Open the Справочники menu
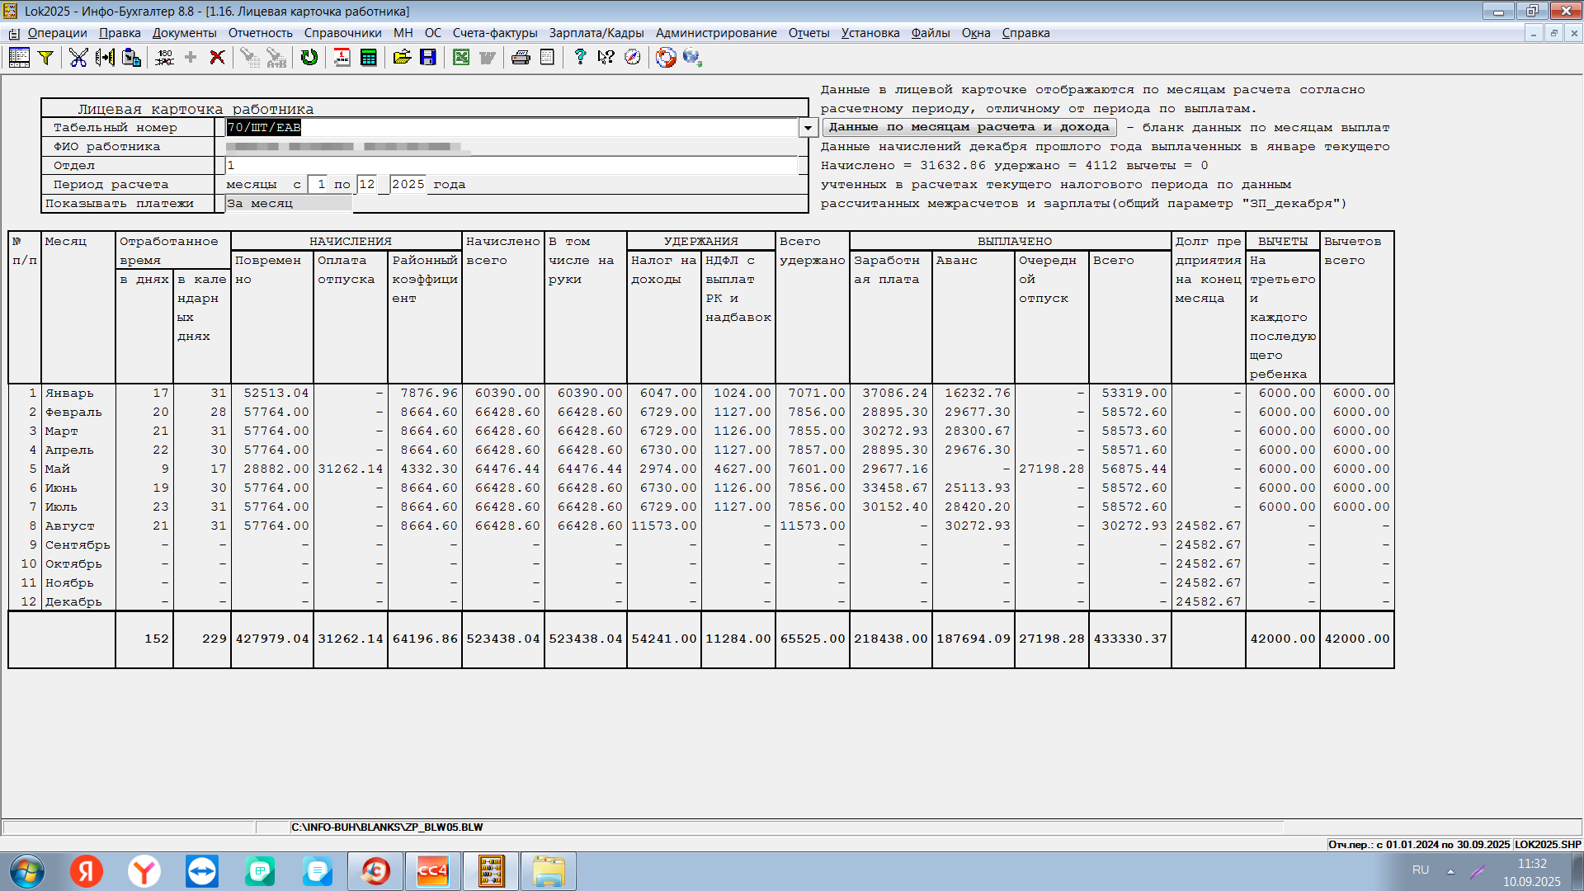Viewport: 1584px width, 891px height. [x=342, y=33]
